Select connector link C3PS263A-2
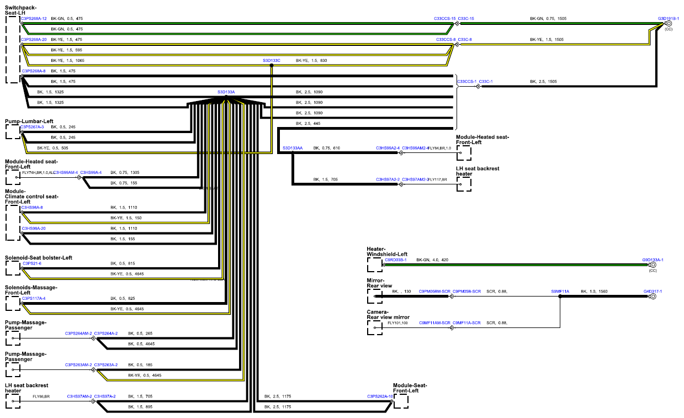The height and width of the screenshot is (418, 684). point(106,365)
